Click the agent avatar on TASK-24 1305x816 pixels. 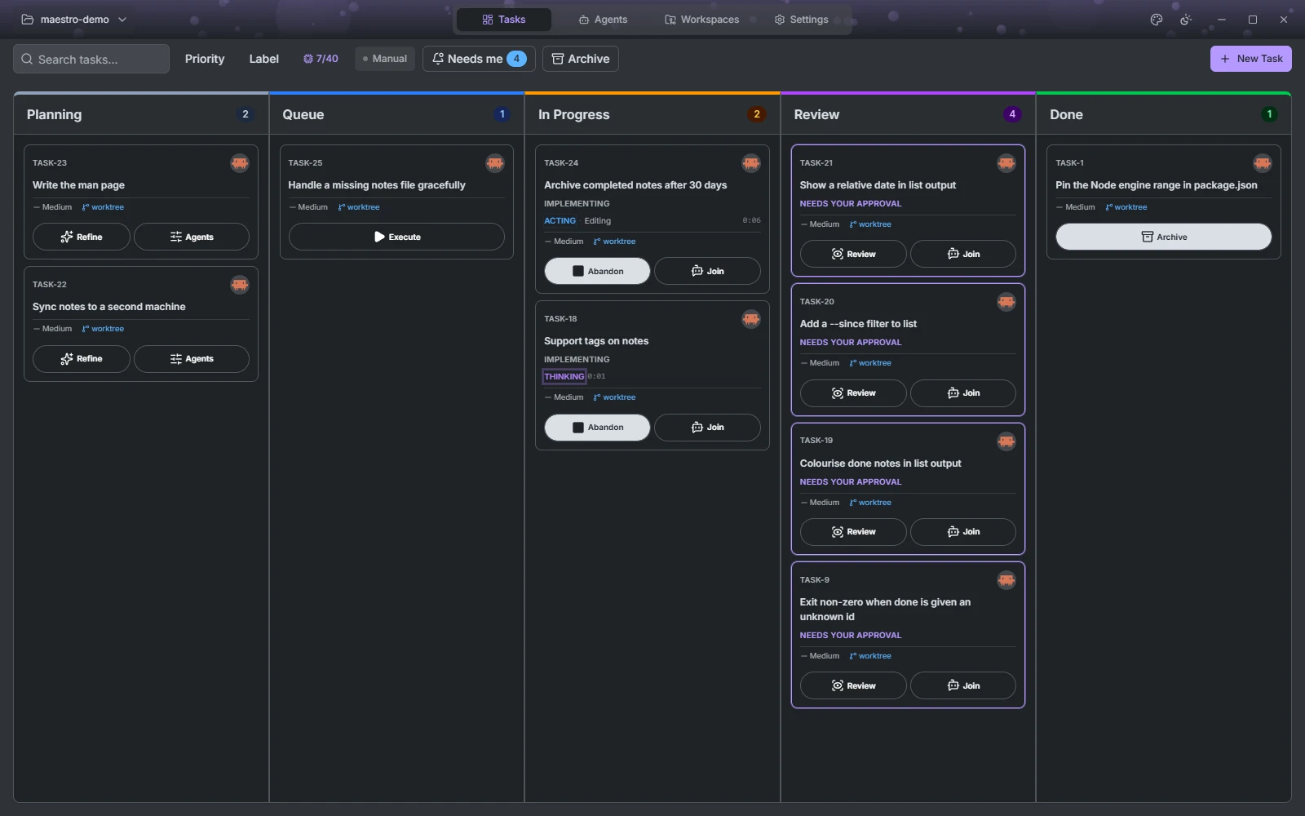pos(751,163)
